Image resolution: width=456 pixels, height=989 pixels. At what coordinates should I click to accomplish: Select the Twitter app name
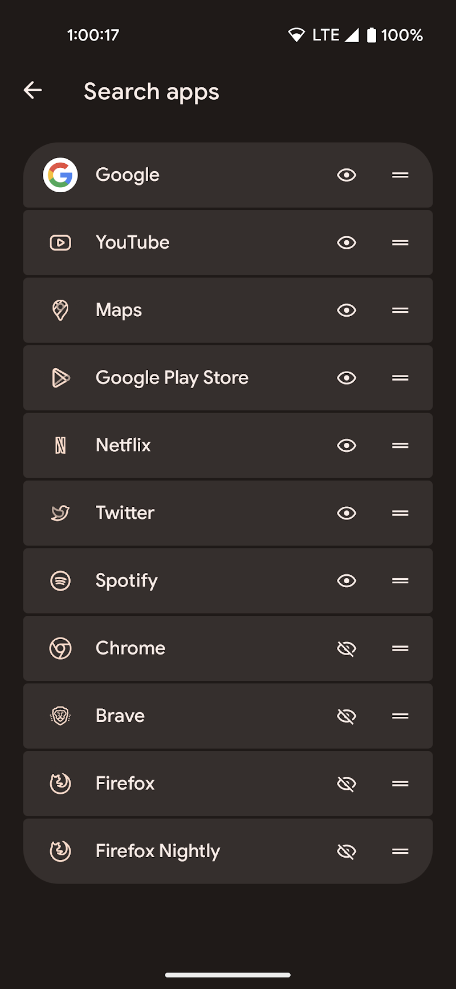pos(125,513)
